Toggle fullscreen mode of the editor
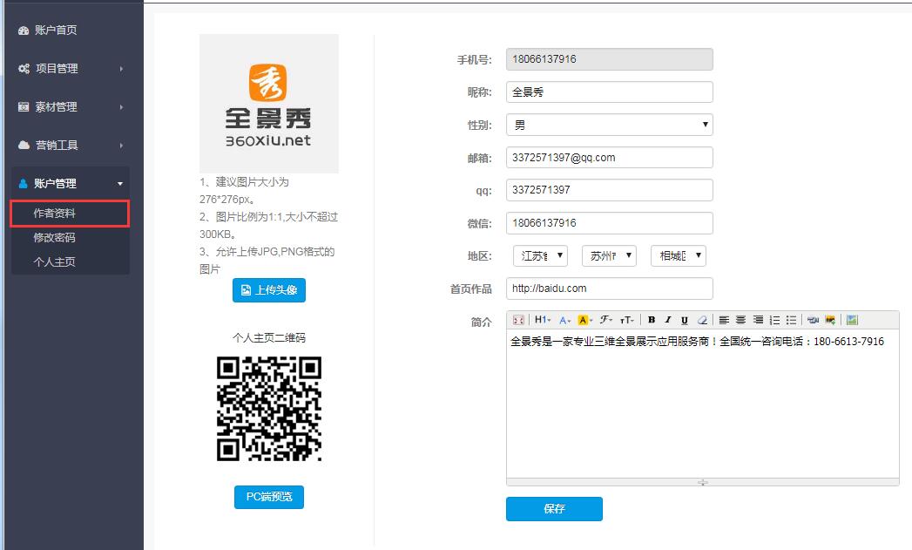The image size is (912, 550). 518,320
